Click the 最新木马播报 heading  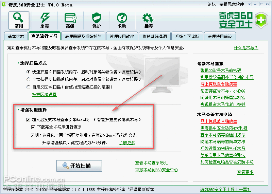(x=210, y=64)
